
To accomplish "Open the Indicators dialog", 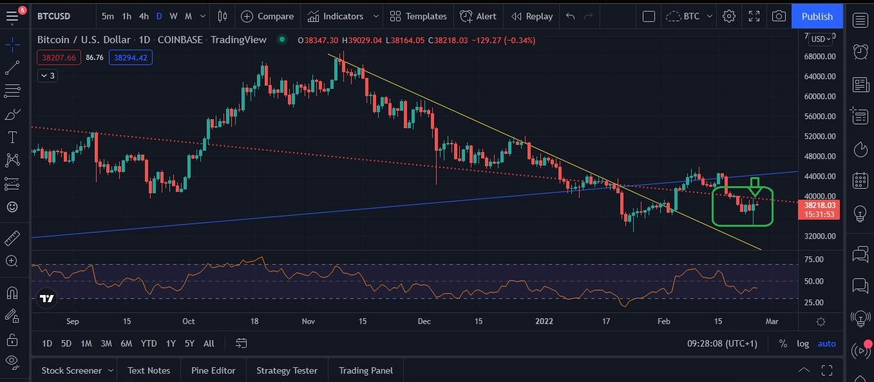I will click(x=336, y=16).
